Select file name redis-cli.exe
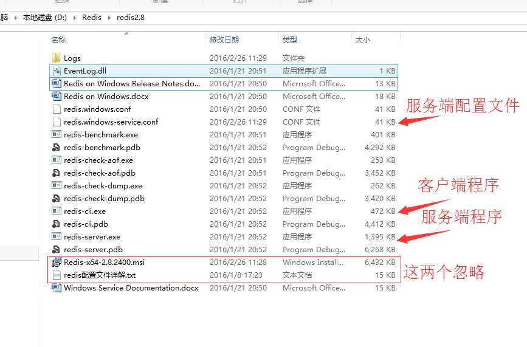527x347 pixels. click(x=84, y=211)
